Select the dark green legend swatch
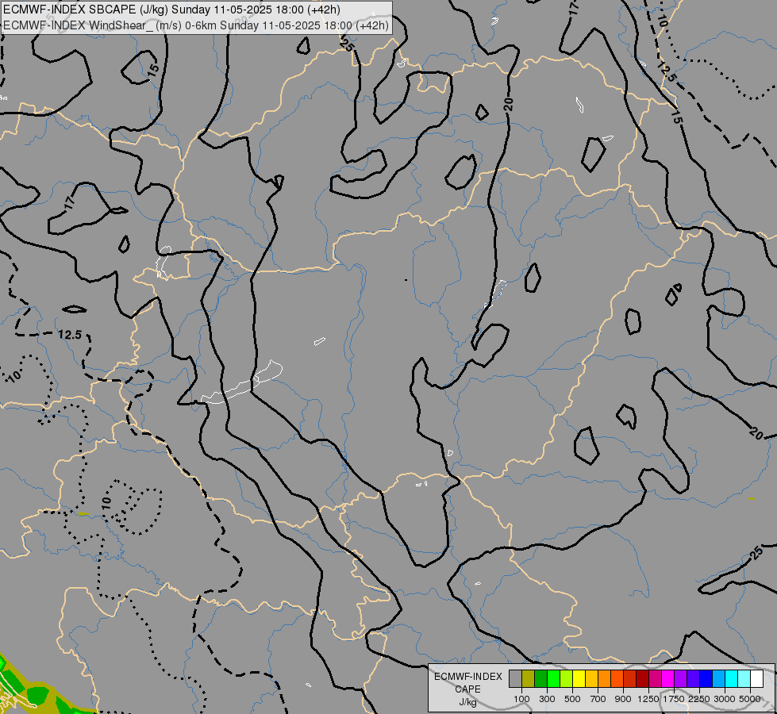The image size is (777, 714). (540, 678)
